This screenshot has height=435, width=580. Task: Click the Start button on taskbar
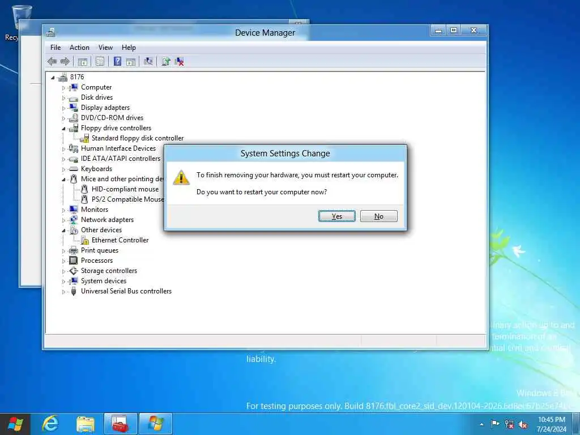[x=15, y=424]
